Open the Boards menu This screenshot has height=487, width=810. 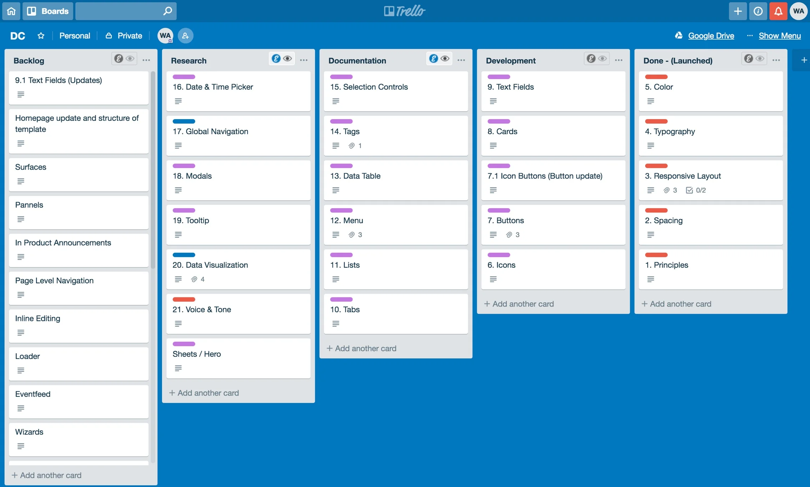47,11
